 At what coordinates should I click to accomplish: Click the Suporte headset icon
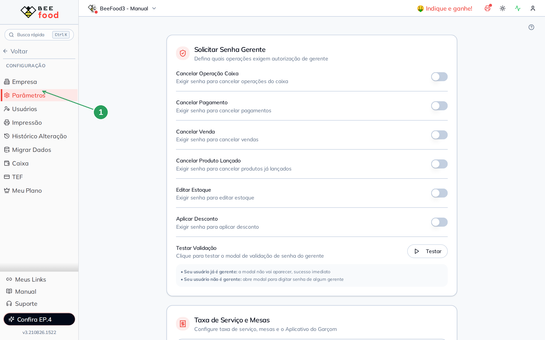pos(9,303)
